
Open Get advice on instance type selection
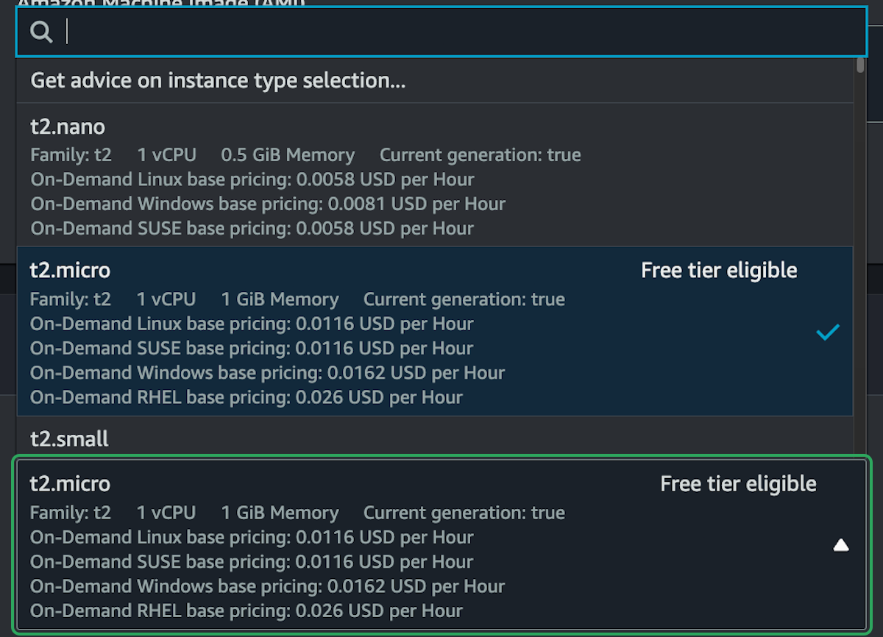click(218, 80)
